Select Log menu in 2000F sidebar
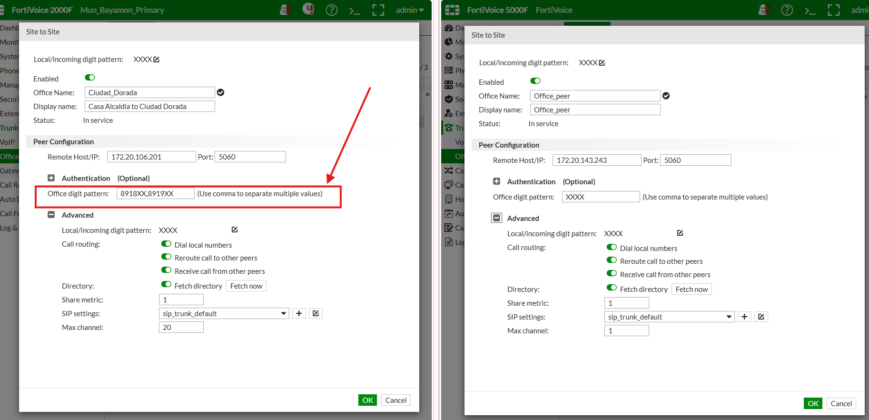 click(10, 228)
